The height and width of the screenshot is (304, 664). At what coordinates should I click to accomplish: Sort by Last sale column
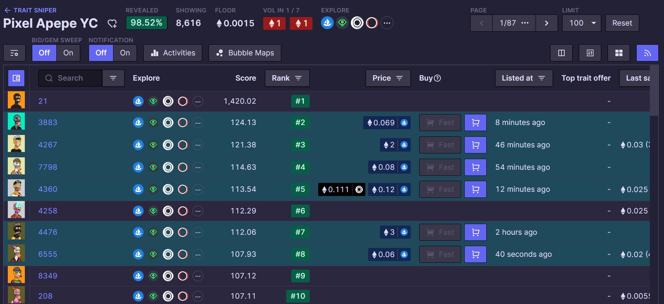click(x=635, y=78)
